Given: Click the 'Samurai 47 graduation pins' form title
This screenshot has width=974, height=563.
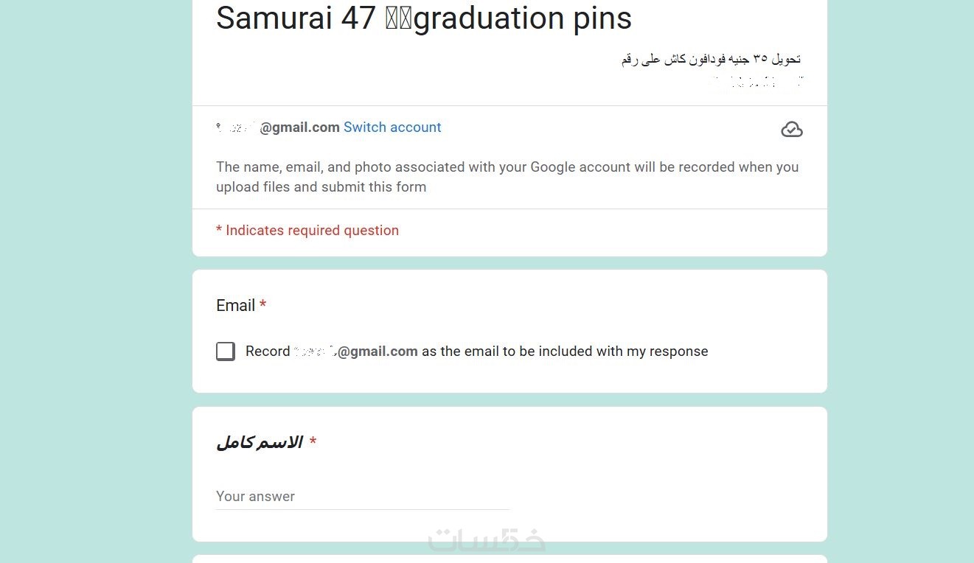Looking at the screenshot, I should pyautogui.click(x=423, y=18).
